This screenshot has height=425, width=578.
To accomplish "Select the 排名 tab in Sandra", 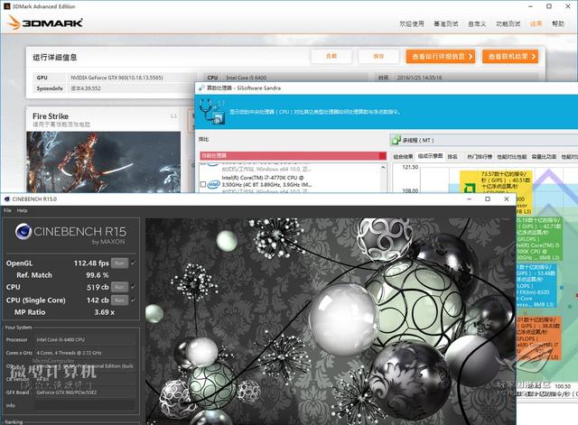I will (452, 156).
